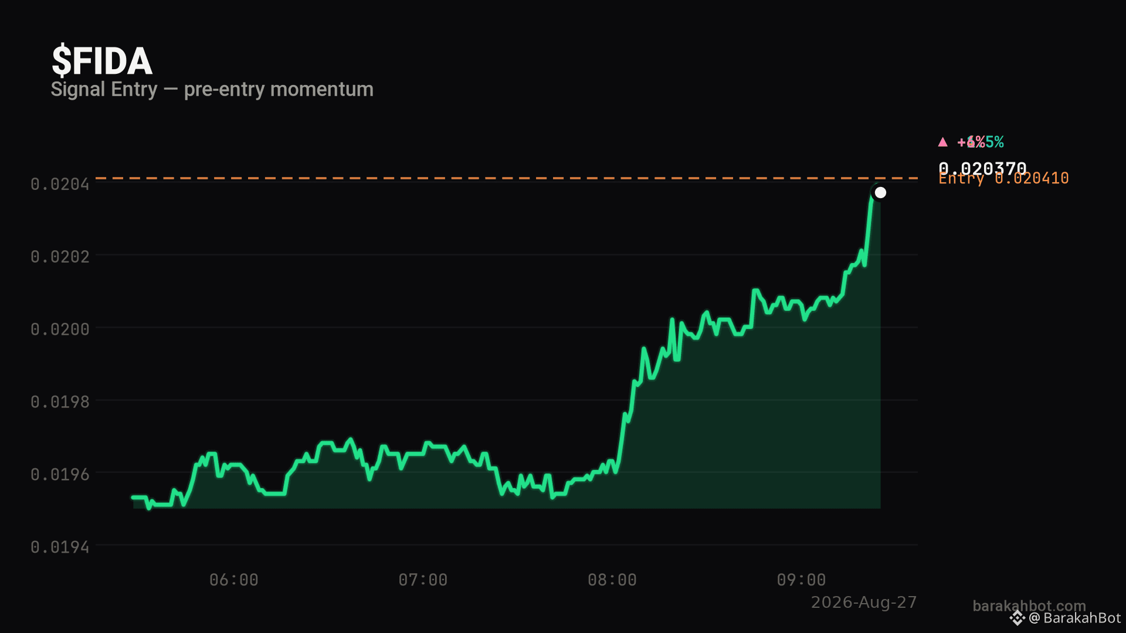Screen dimensions: 1126x633
Task: Click the 08:00 time axis label
Action: point(612,580)
